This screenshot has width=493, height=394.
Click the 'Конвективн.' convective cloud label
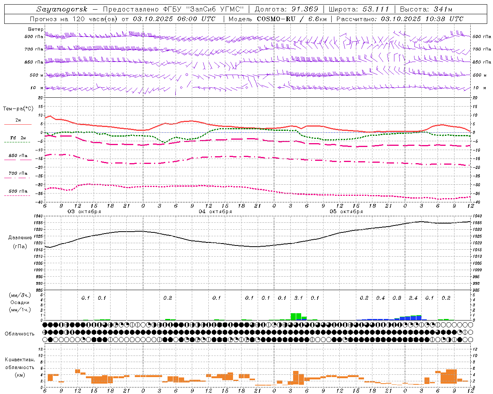point(20,360)
